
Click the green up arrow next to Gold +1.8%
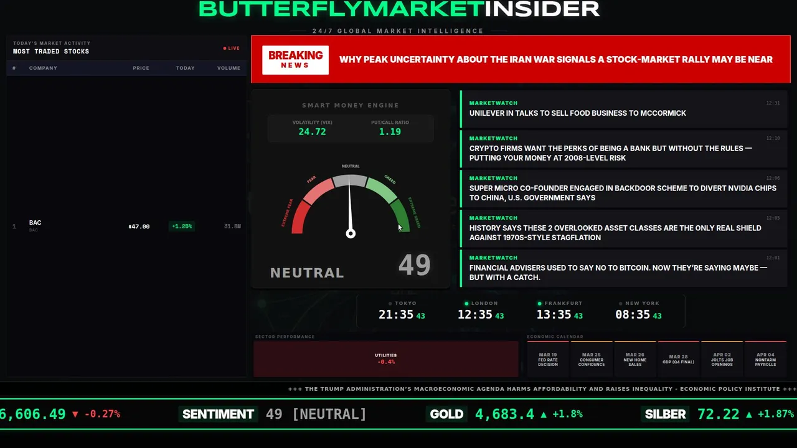544,414
